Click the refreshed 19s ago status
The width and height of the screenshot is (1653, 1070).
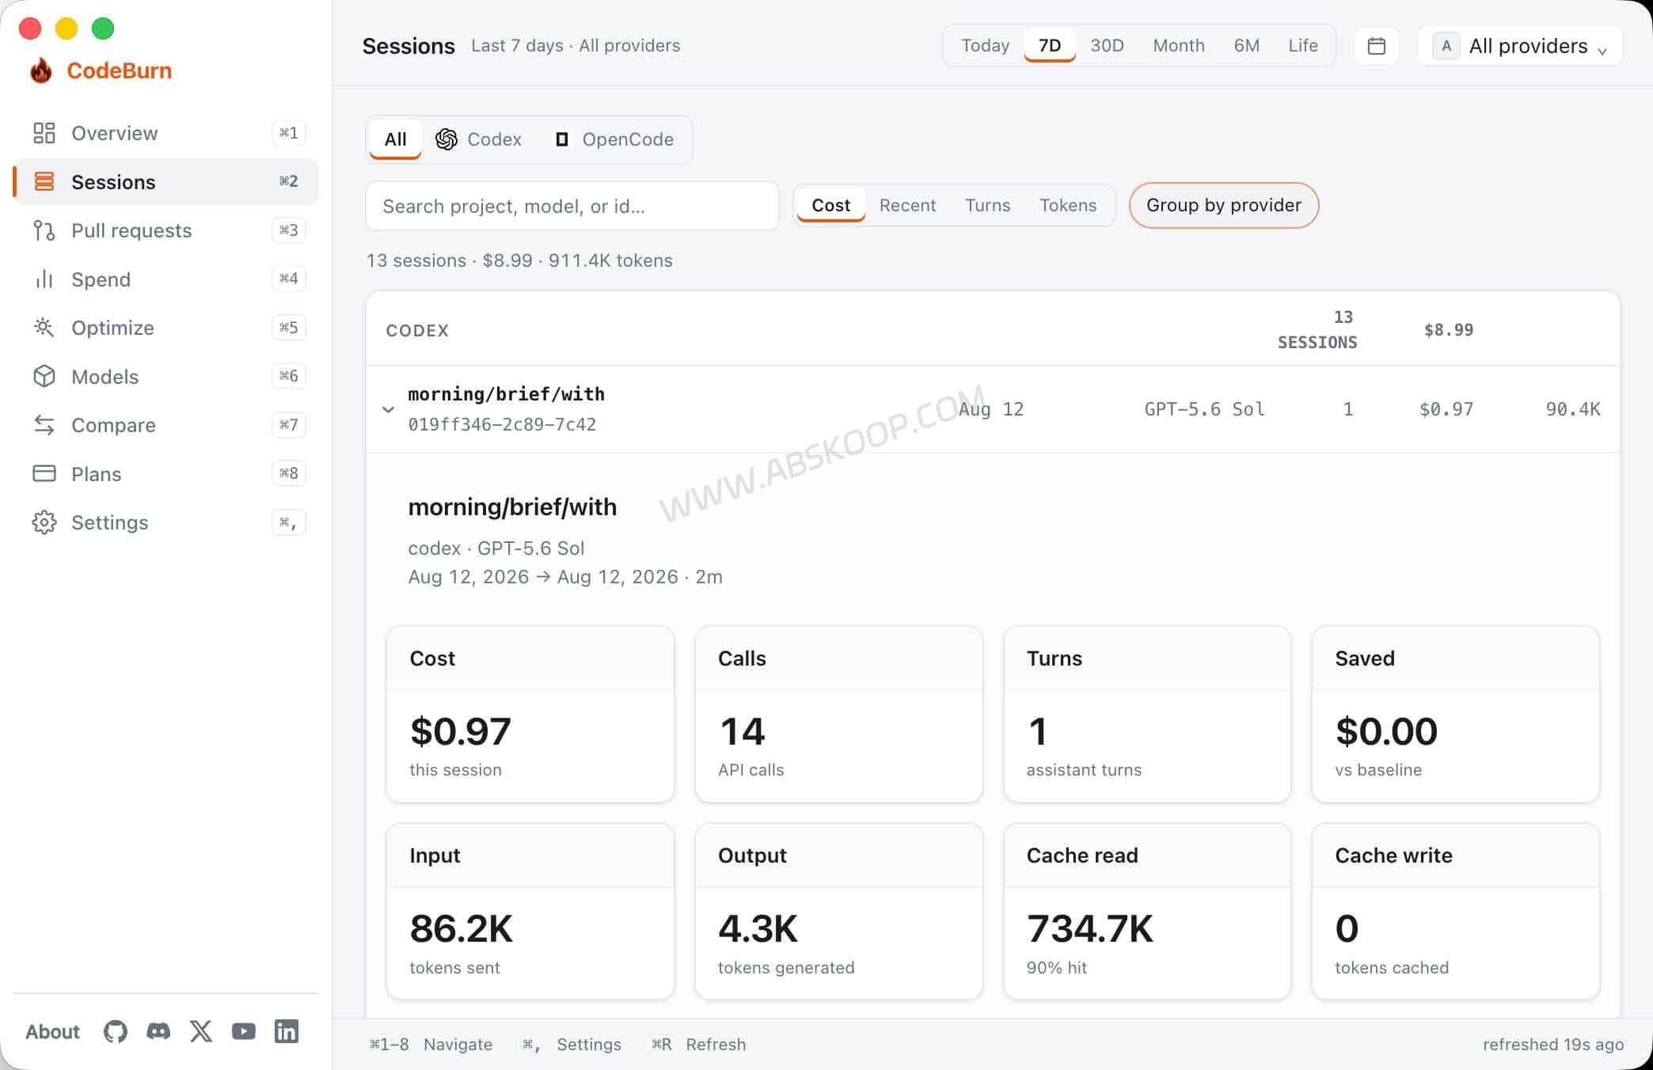[1553, 1045]
